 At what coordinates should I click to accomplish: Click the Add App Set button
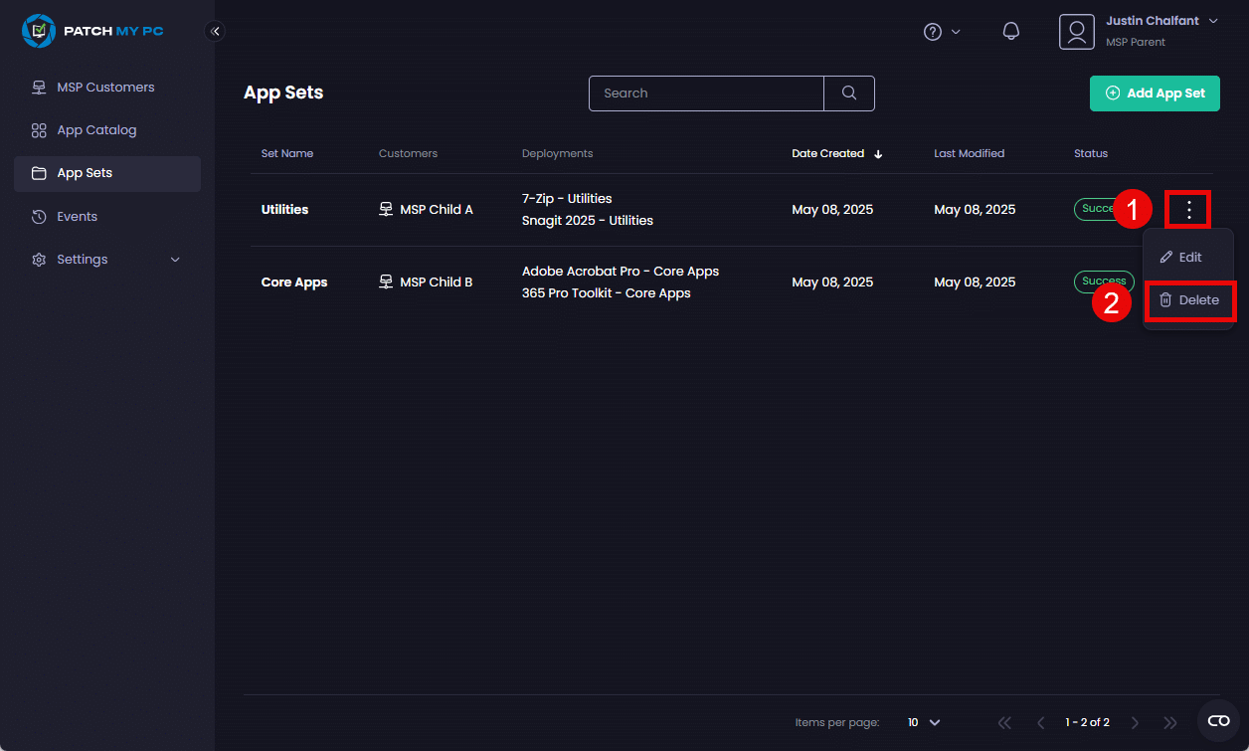tap(1155, 94)
